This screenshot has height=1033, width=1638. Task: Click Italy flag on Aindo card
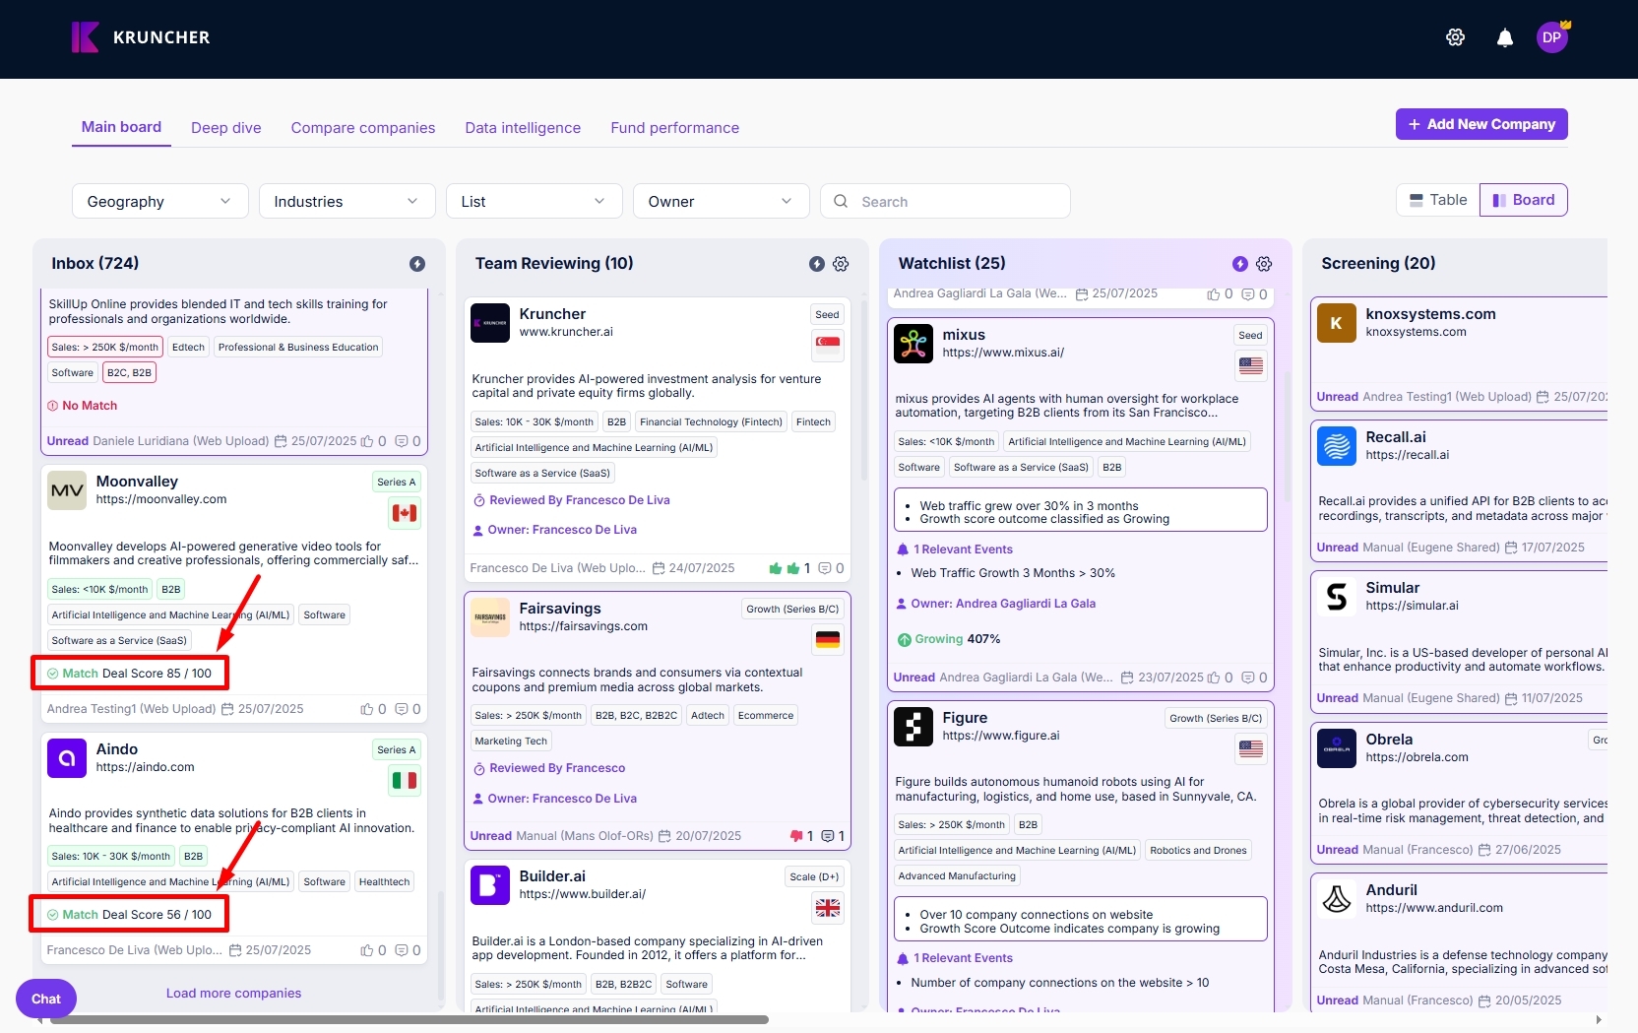click(405, 781)
